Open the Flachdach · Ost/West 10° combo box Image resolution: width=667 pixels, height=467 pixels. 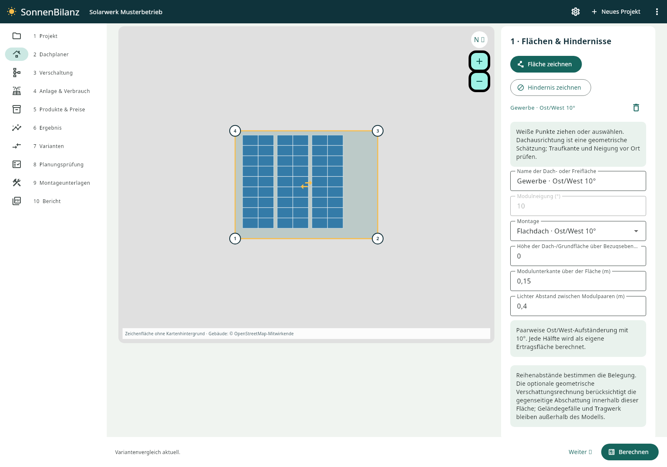[578, 231]
